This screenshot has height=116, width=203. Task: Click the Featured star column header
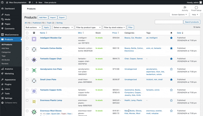coord(171,33)
